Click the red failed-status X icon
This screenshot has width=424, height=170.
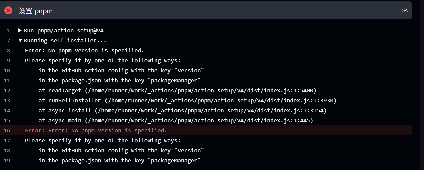[x=8, y=11]
